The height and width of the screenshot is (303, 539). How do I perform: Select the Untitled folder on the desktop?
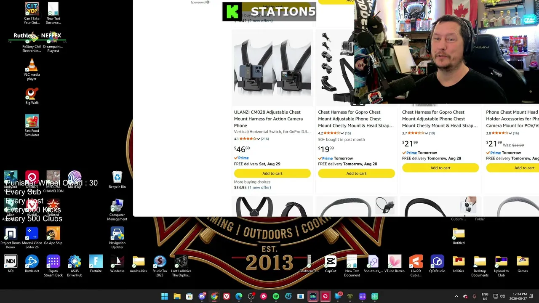tap(459, 237)
